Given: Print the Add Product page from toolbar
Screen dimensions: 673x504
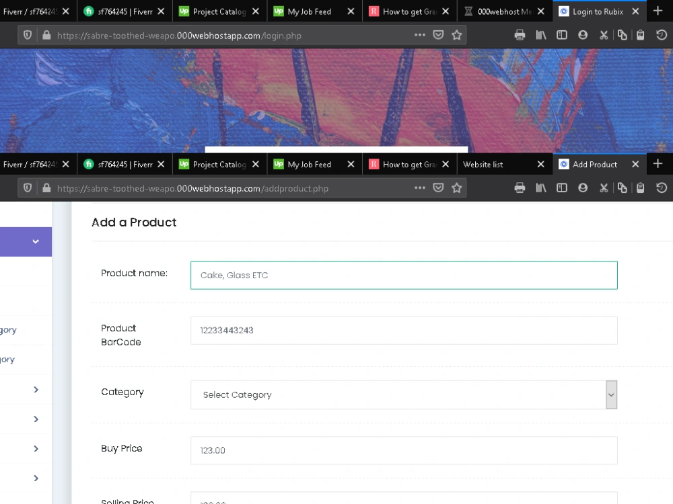Looking at the screenshot, I should coord(520,187).
